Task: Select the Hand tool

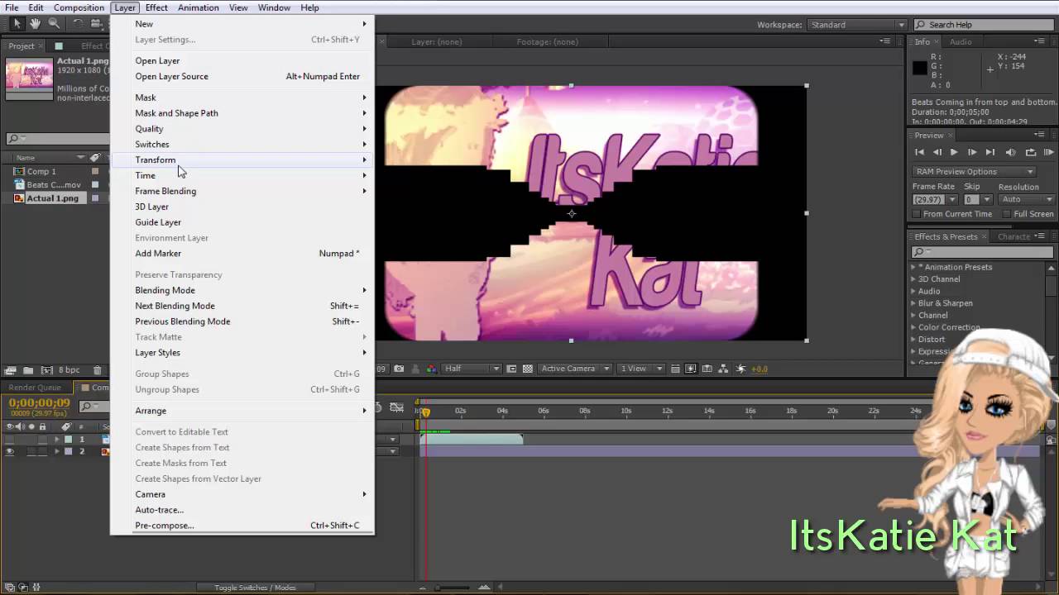Action: click(x=36, y=24)
